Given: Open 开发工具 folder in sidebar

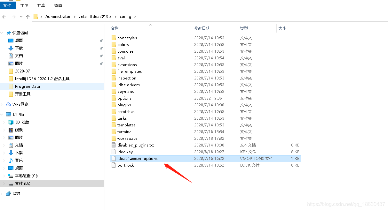Looking at the screenshot, I should [x=22, y=94].
